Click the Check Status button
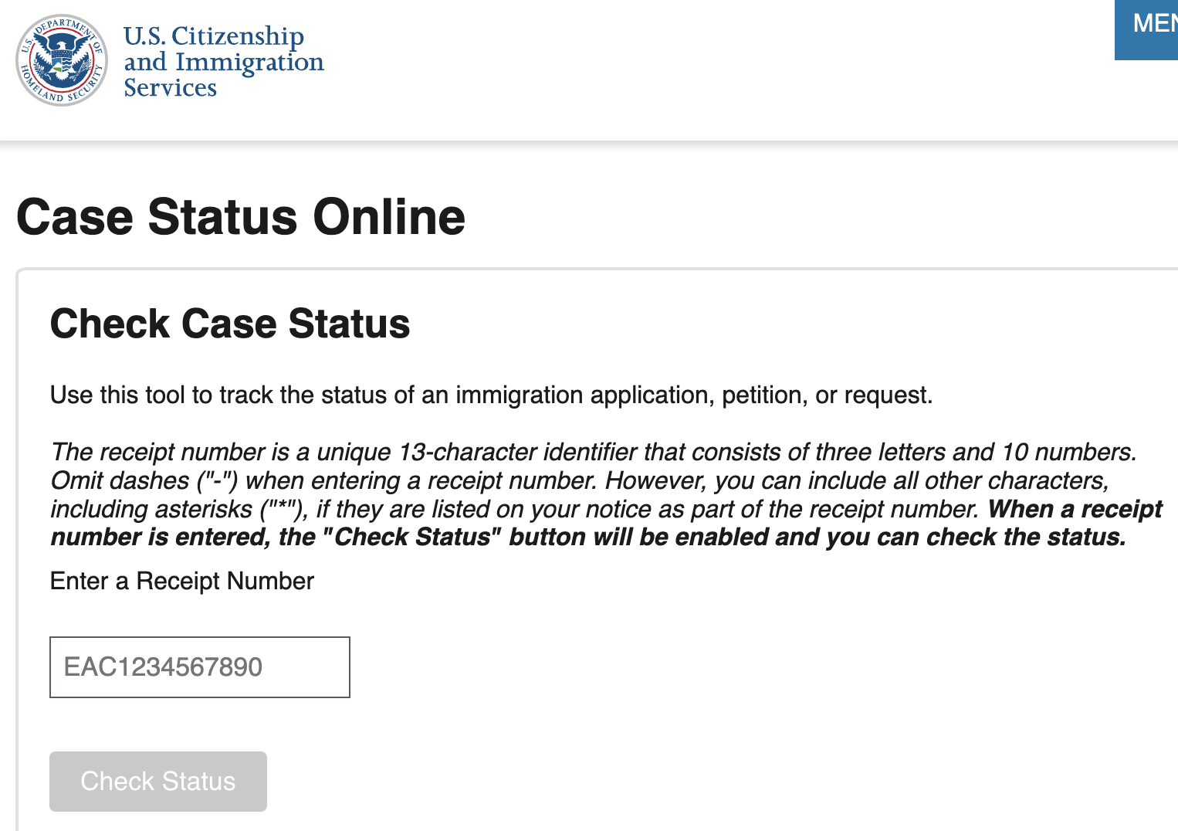The image size is (1178, 831). [x=157, y=781]
